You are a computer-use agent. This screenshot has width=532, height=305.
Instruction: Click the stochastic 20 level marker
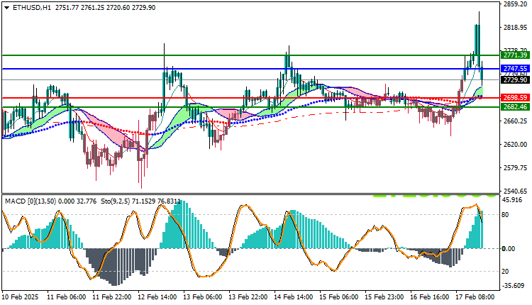505,272
